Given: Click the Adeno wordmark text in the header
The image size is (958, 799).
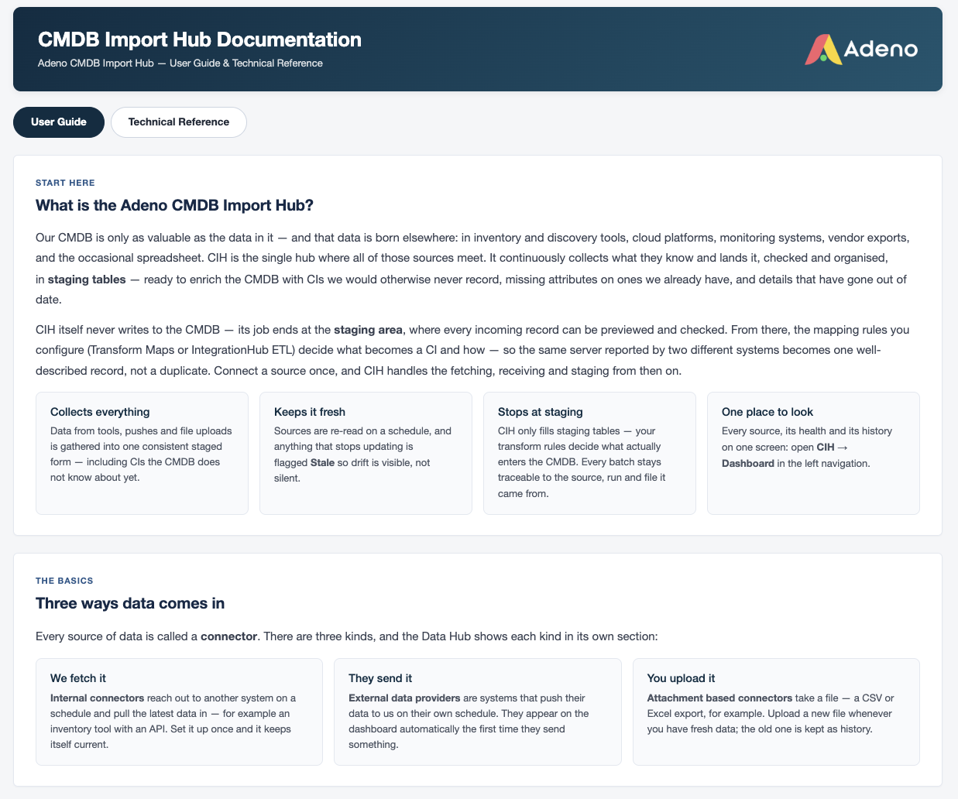Looking at the screenshot, I should tap(881, 50).
